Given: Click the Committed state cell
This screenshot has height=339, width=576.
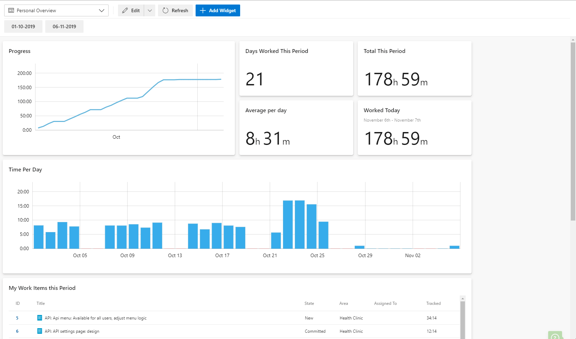Looking at the screenshot, I should click(315, 331).
